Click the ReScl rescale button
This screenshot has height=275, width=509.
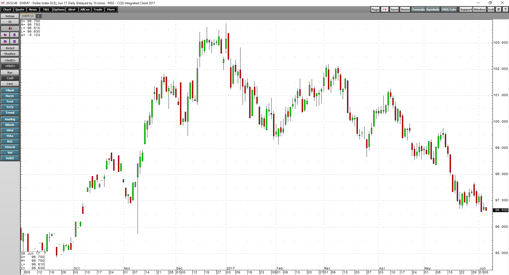click(x=10, y=48)
